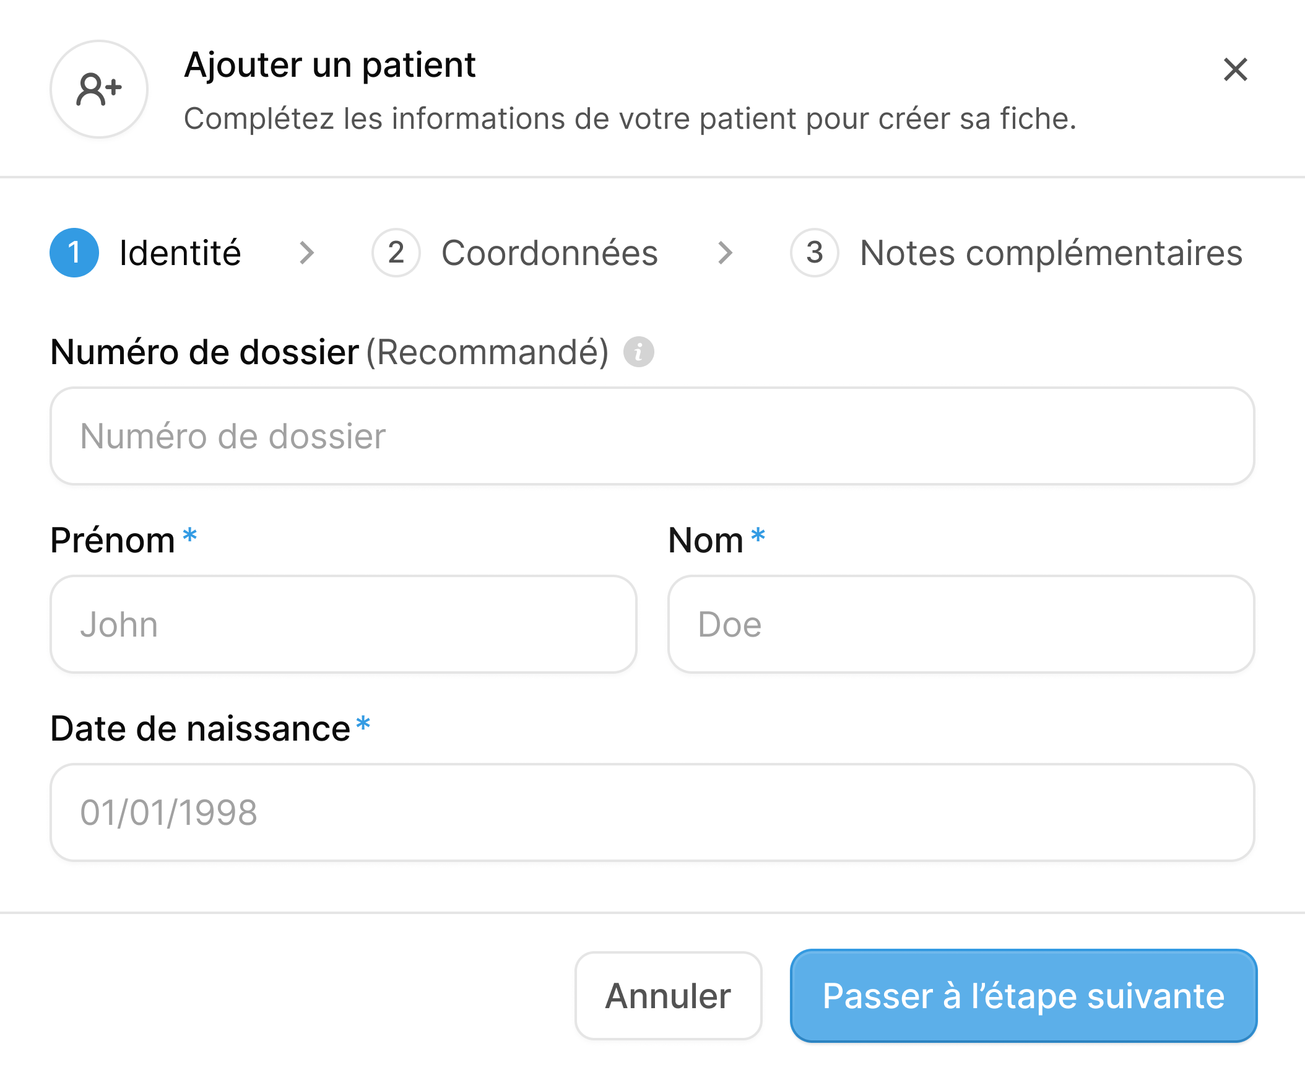Select the step 1 Identité circle icon
This screenshot has width=1305, height=1080.
[x=74, y=253]
